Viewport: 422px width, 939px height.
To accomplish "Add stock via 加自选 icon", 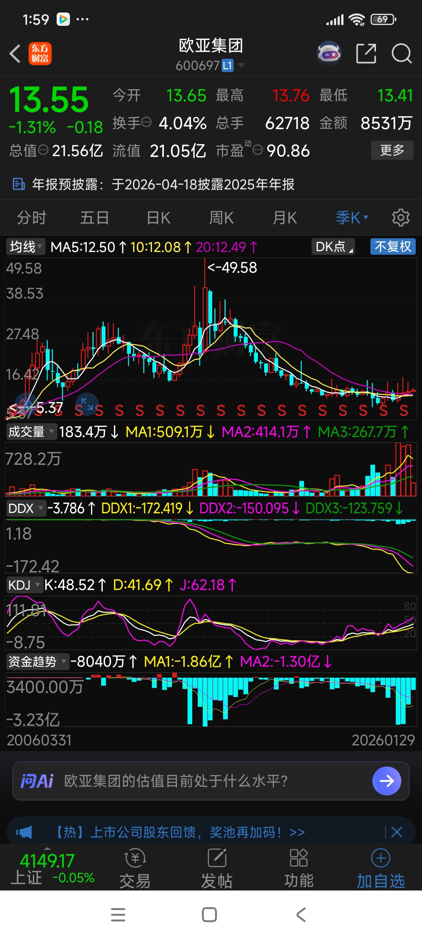I will 381,858.
